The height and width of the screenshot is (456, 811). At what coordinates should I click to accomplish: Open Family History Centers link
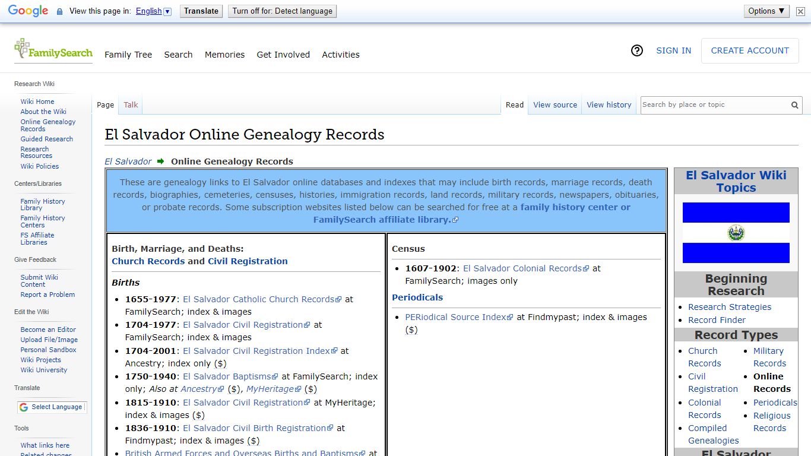[43, 221]
